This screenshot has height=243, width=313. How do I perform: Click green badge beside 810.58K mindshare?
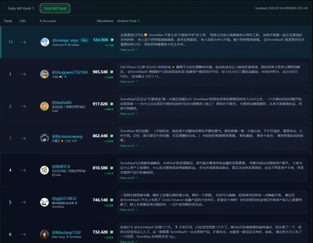click(111, 168)
